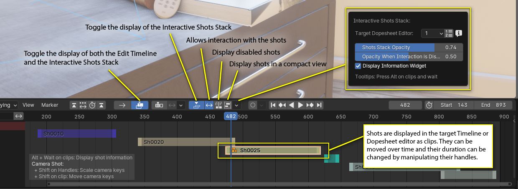
Task: Open the auto keyframe dropdown next to record circle
Action: point(262,105)
